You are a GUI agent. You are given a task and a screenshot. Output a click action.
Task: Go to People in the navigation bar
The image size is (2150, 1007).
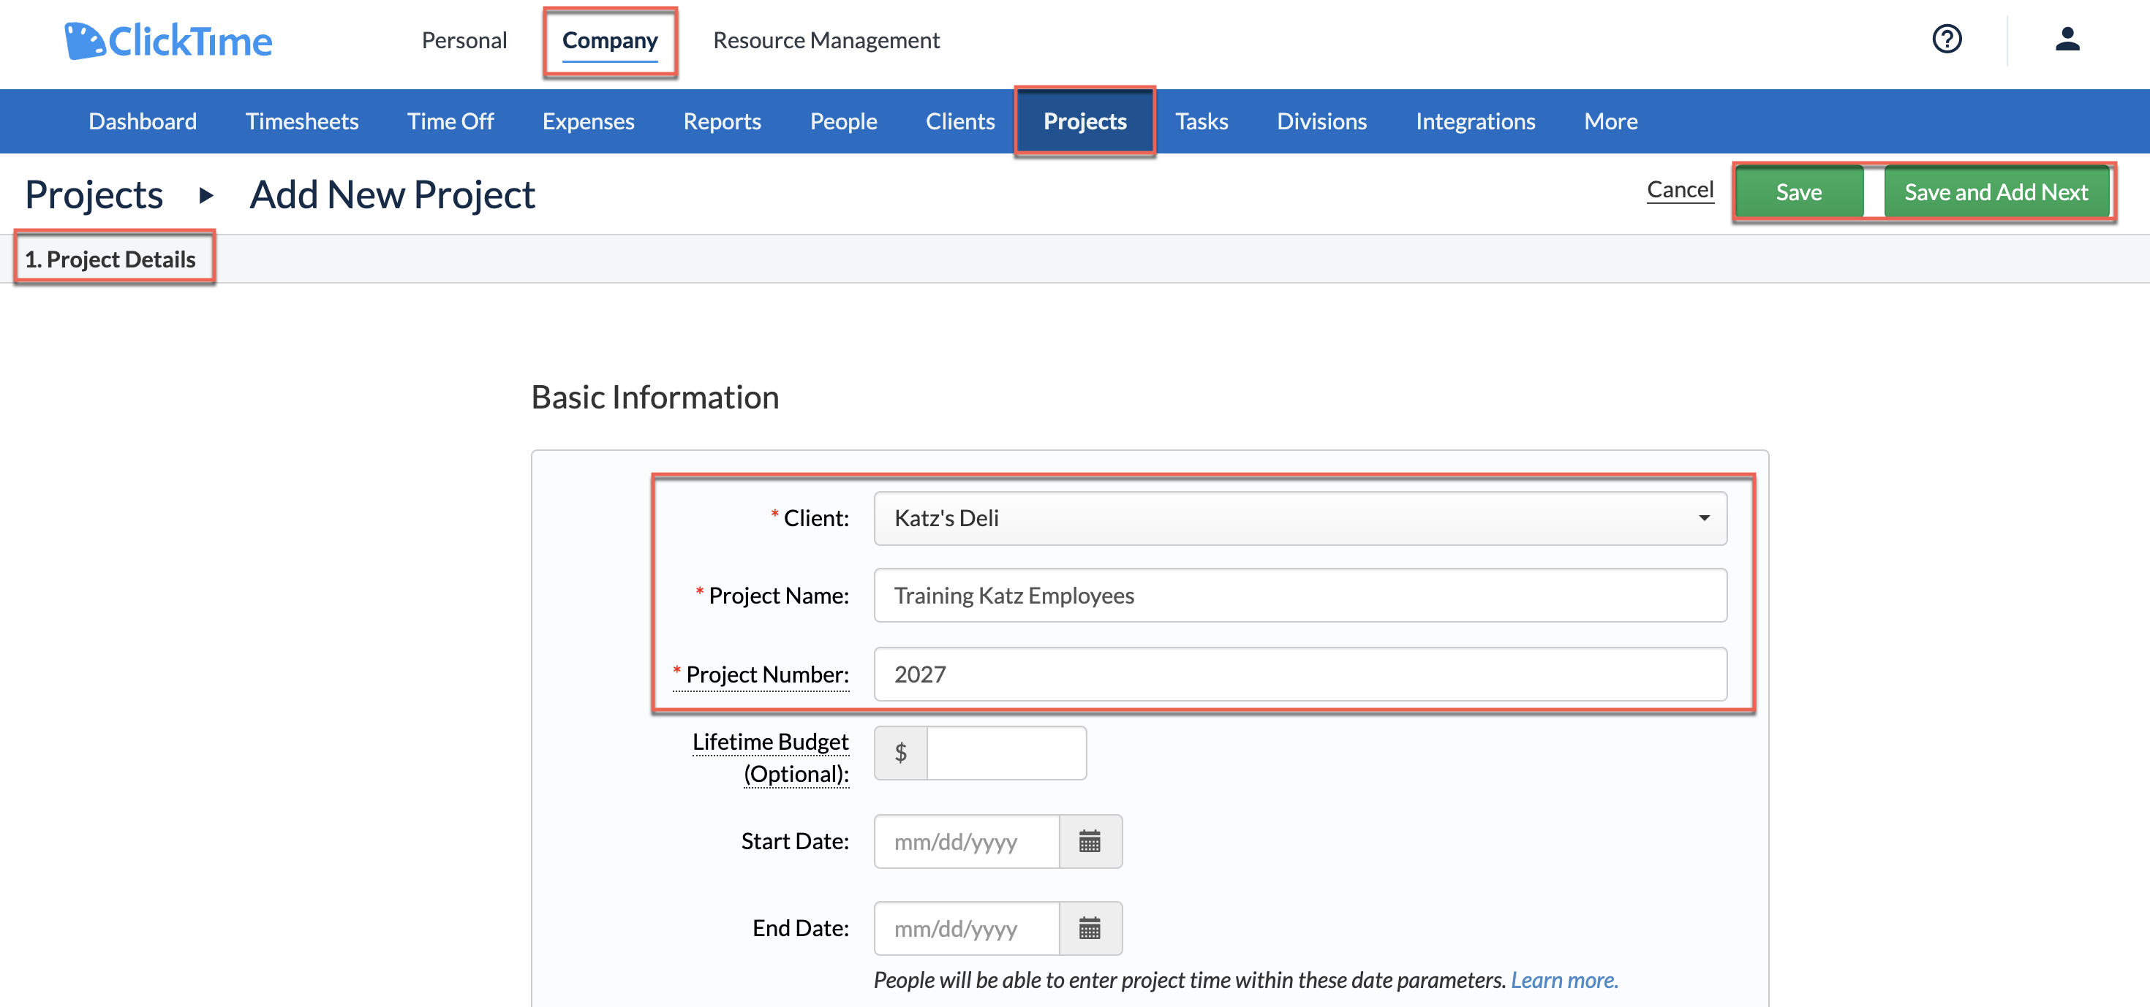pyautogui.click(x=843, y=121)
